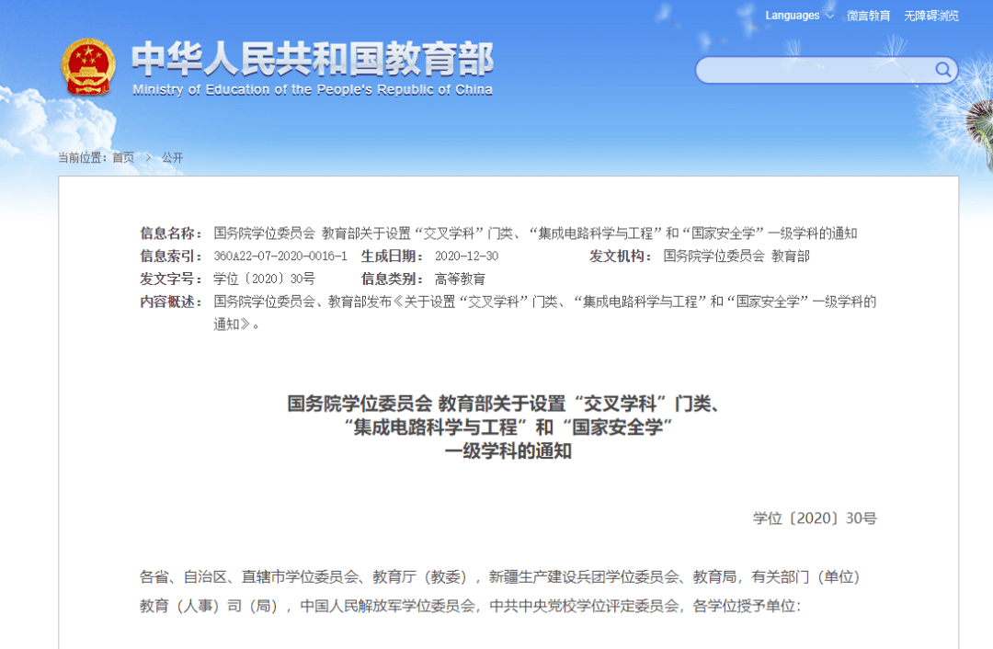Image resolution: width=993 pixels, height=649 pixels.
Task: Click 学位〔2020〕30号 in the metadata table
Action: [x=264, y=279]
